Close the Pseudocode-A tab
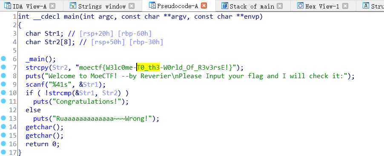This screenshot has width=384, height=156. coord(204,6)
